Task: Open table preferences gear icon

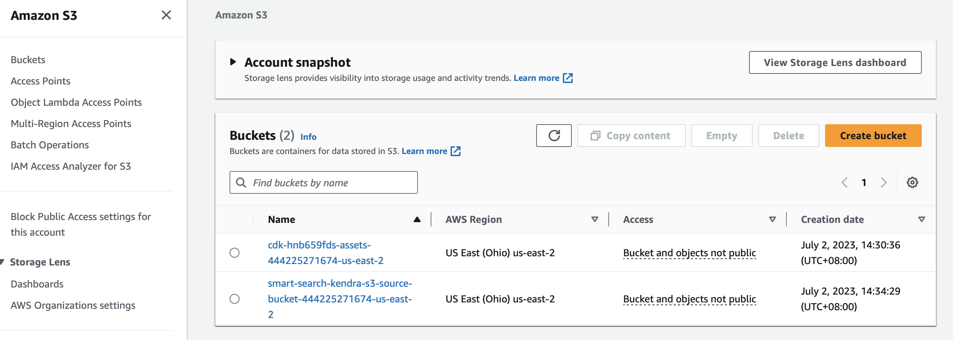Action: coord(912,182)
